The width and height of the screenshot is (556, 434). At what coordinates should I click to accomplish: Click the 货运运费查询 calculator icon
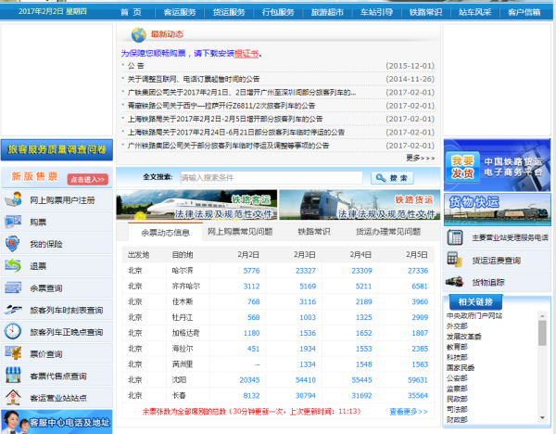click(455, 261)
